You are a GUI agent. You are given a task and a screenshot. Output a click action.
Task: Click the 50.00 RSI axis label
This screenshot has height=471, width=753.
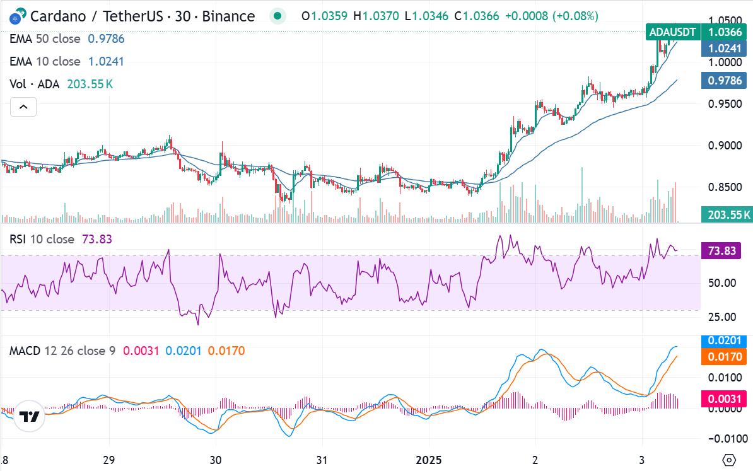(722, 283)
